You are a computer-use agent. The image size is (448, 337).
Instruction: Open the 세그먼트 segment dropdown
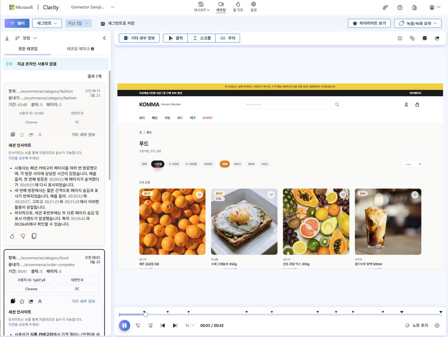tap(47, 23)
